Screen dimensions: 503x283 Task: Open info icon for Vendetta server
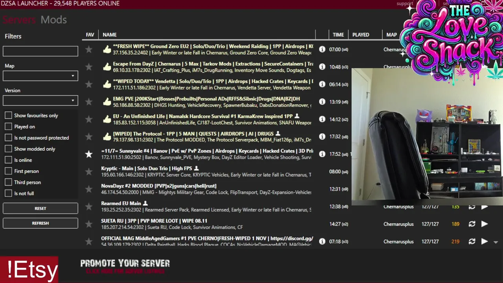click(x=322, y=84)
